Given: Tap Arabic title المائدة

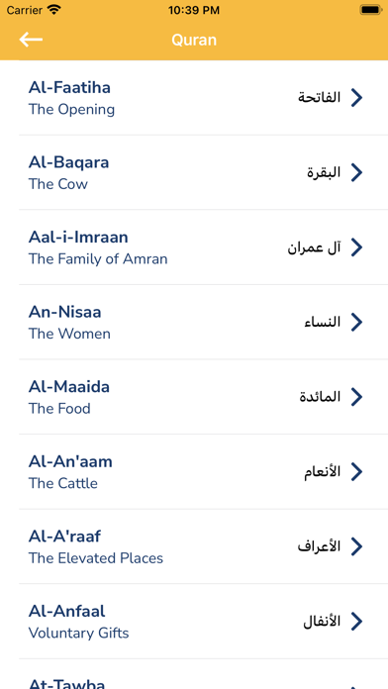Looking at the screenshot, I should pos(320,397).
